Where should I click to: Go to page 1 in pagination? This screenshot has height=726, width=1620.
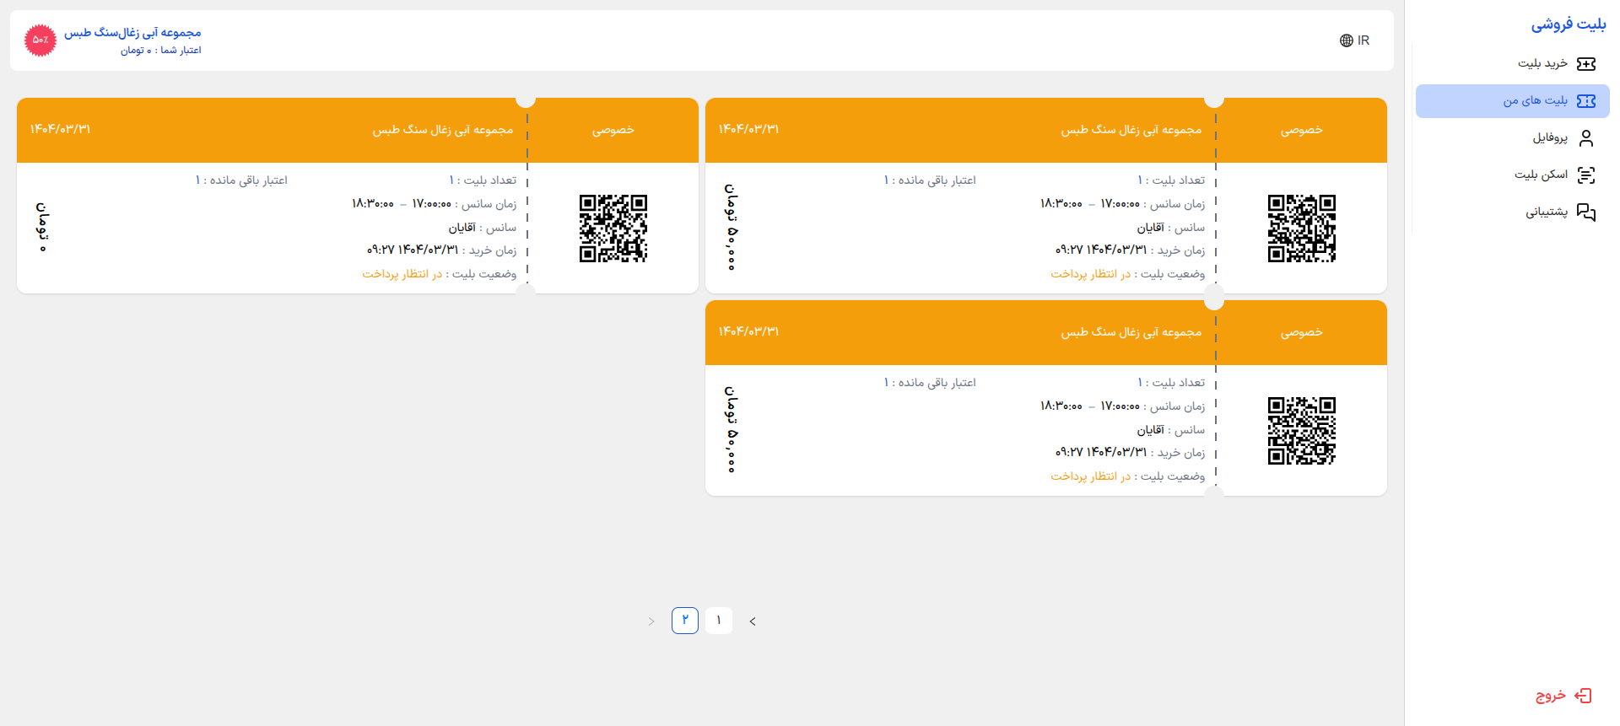coord(718,621)
